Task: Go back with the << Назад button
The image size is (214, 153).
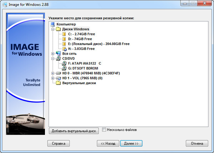Action: [108, 143]
